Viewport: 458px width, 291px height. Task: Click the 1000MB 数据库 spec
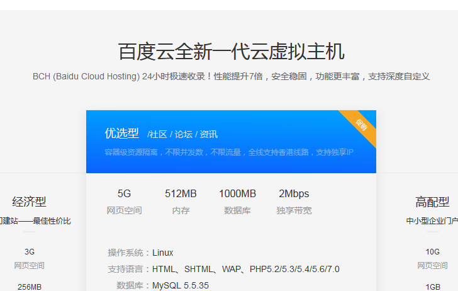(237, 202)
